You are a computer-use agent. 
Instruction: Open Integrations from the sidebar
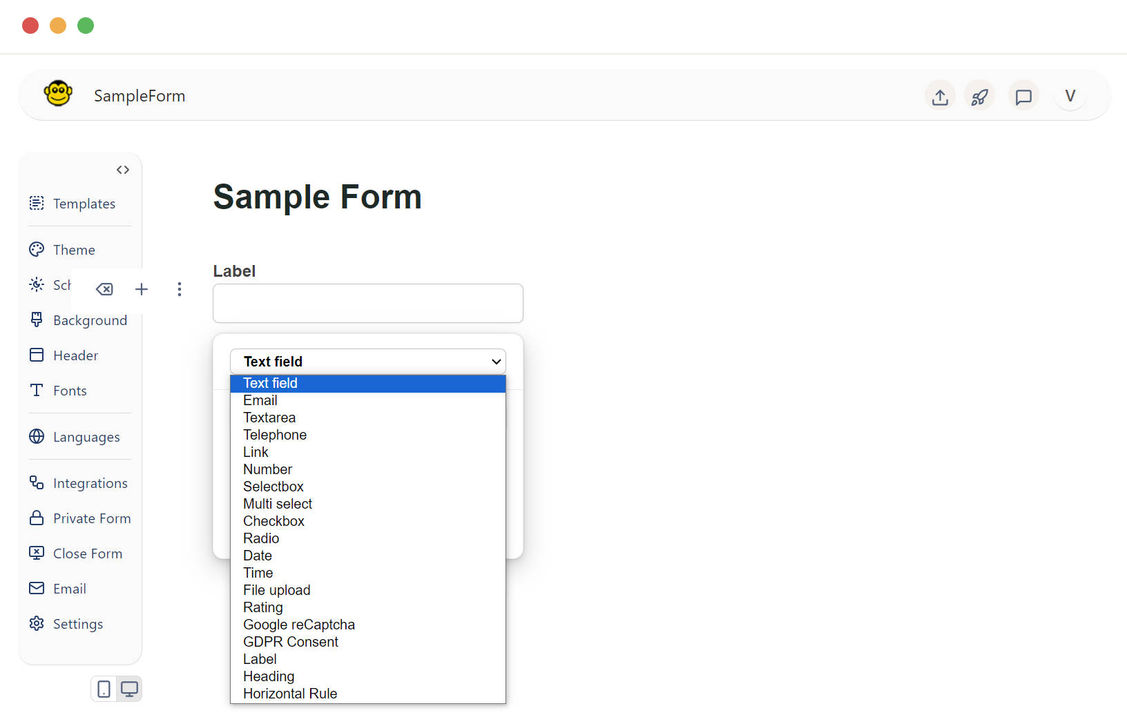[90, 482]
